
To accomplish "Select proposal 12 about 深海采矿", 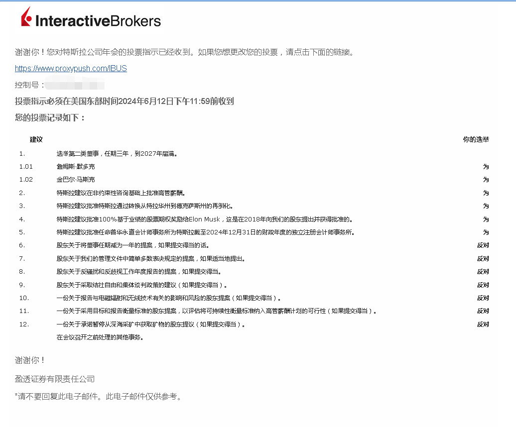I will coord(151,324).
